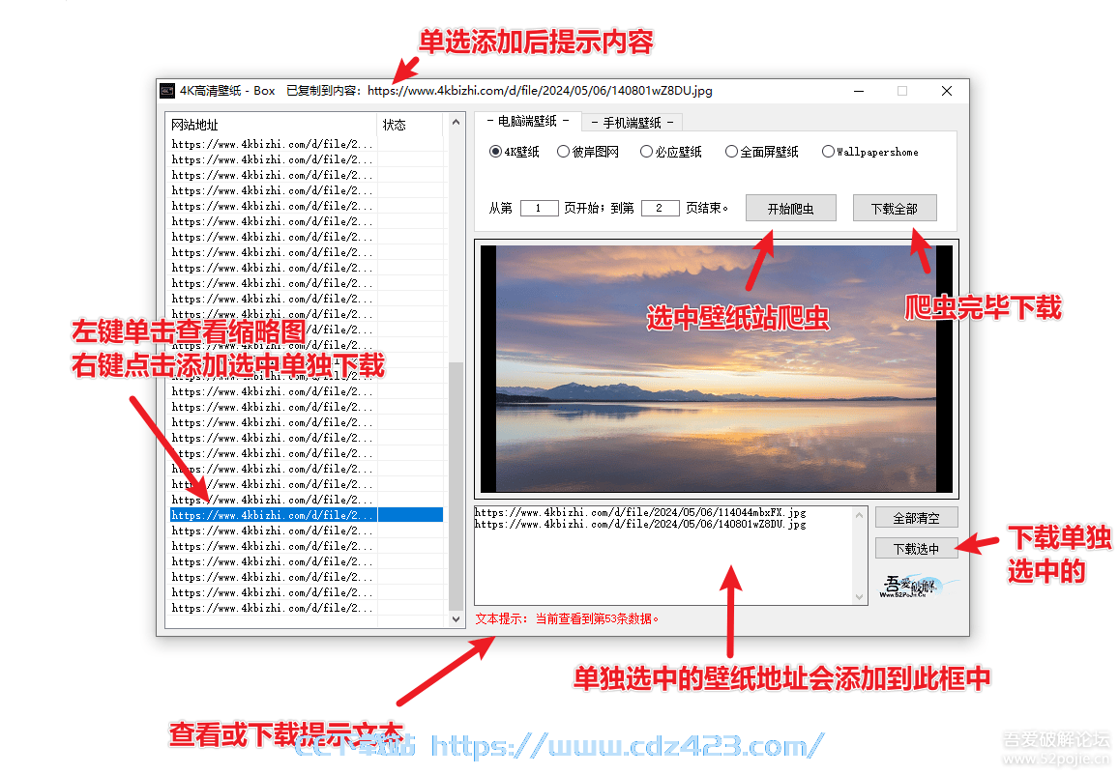Click the selected-URLs box scroll-down arrow

(859, 597)
